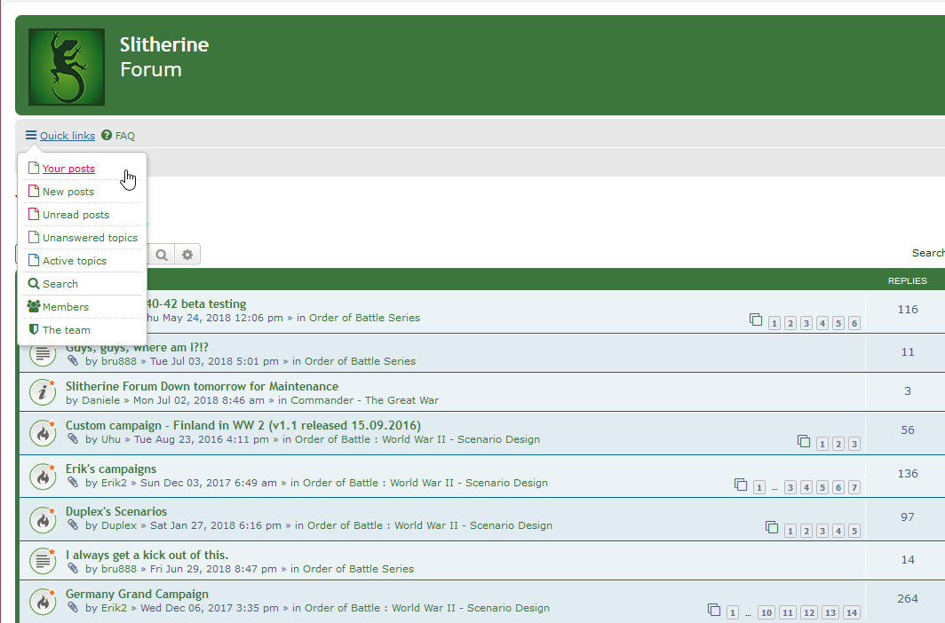945x623 pixels.
Task: Open Scenario Design forum link on Erik's campaigns row
Action: (425, 483)
